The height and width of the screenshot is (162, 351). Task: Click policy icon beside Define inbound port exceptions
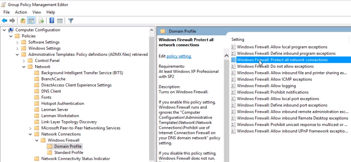point(233,105)
